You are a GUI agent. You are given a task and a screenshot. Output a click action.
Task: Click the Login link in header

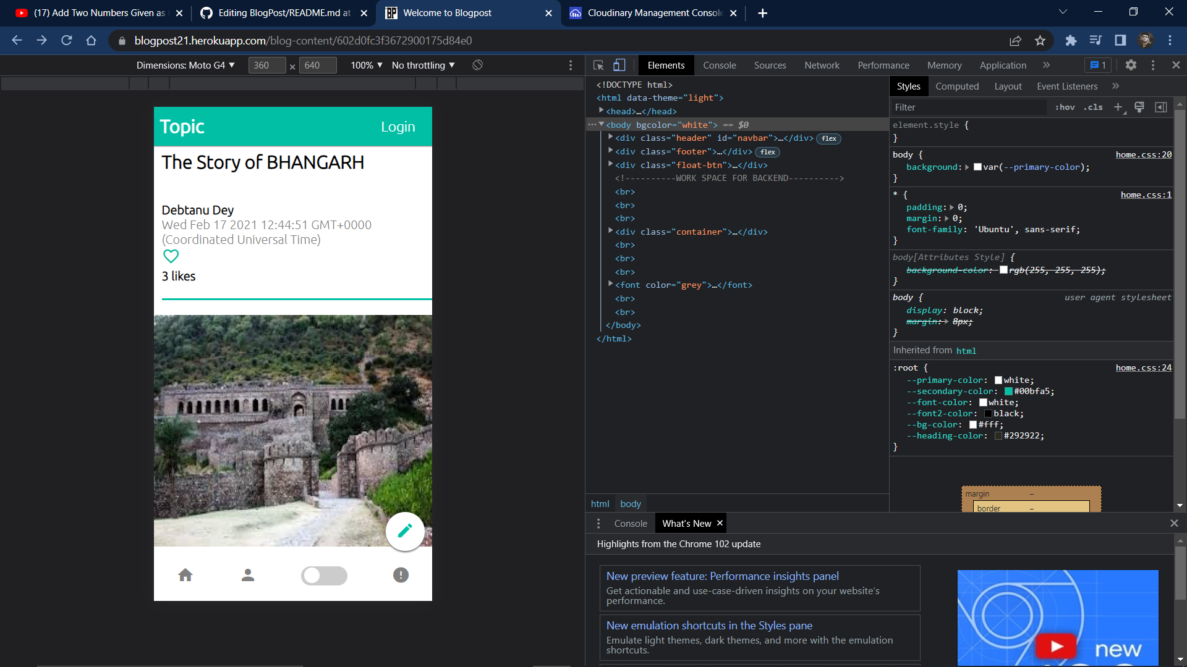point(398,127)
